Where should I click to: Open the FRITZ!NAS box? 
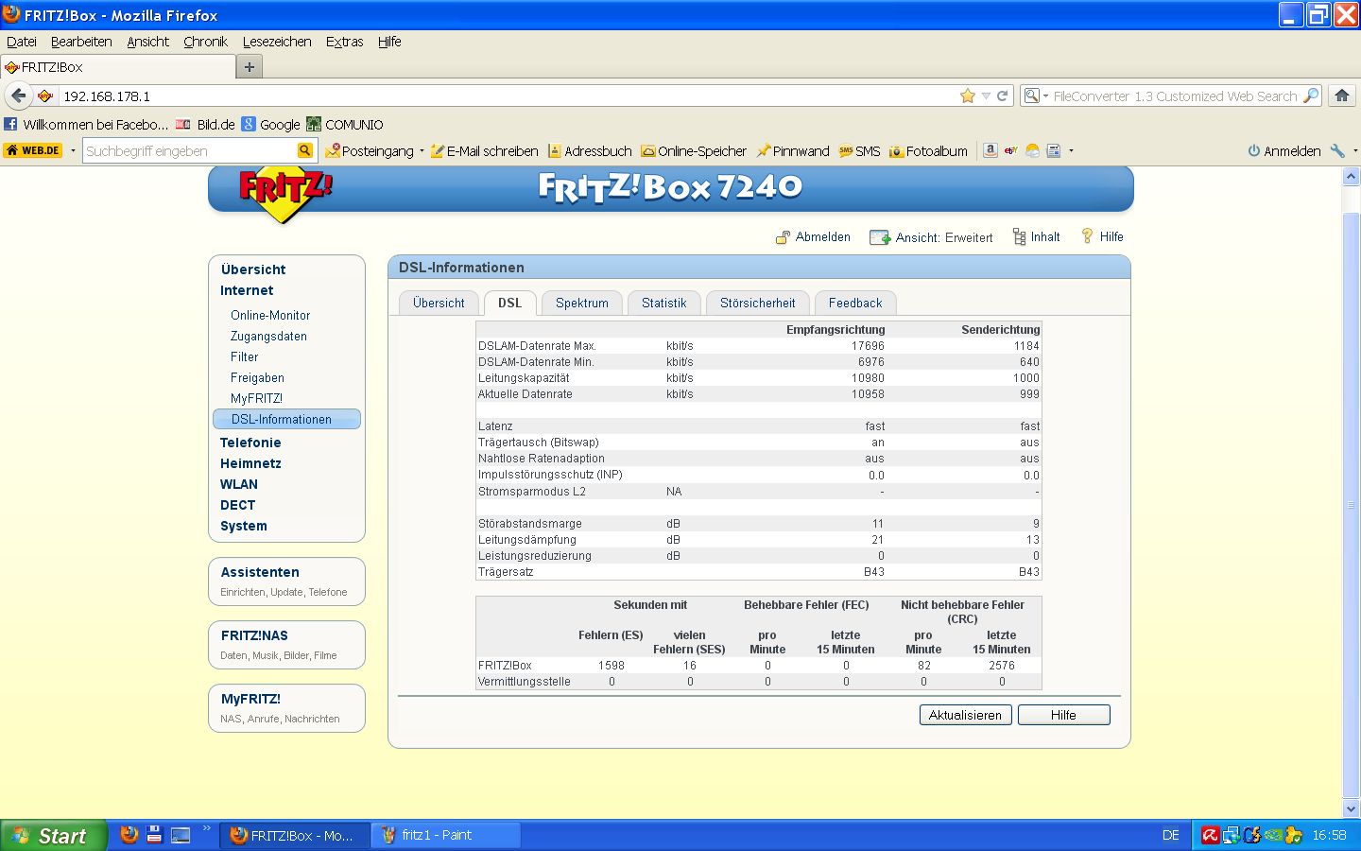pos(286,644)
